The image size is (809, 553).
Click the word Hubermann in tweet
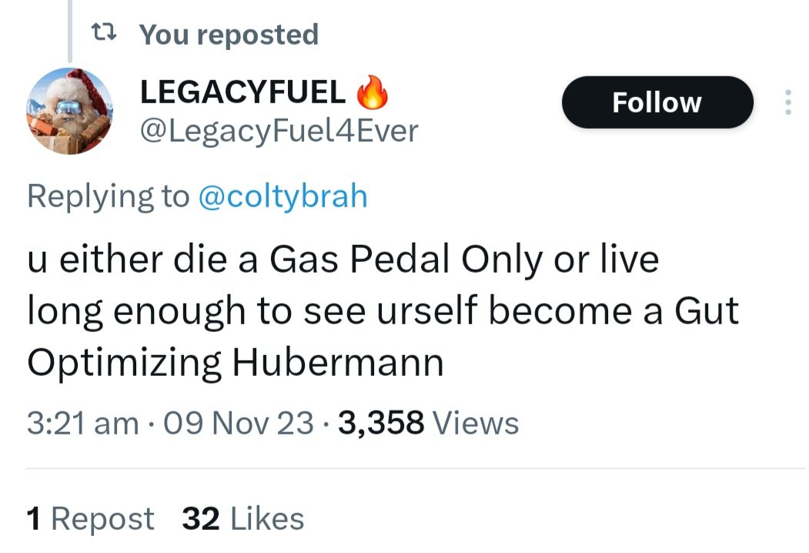pyautogui.click(x=338, y=362)
